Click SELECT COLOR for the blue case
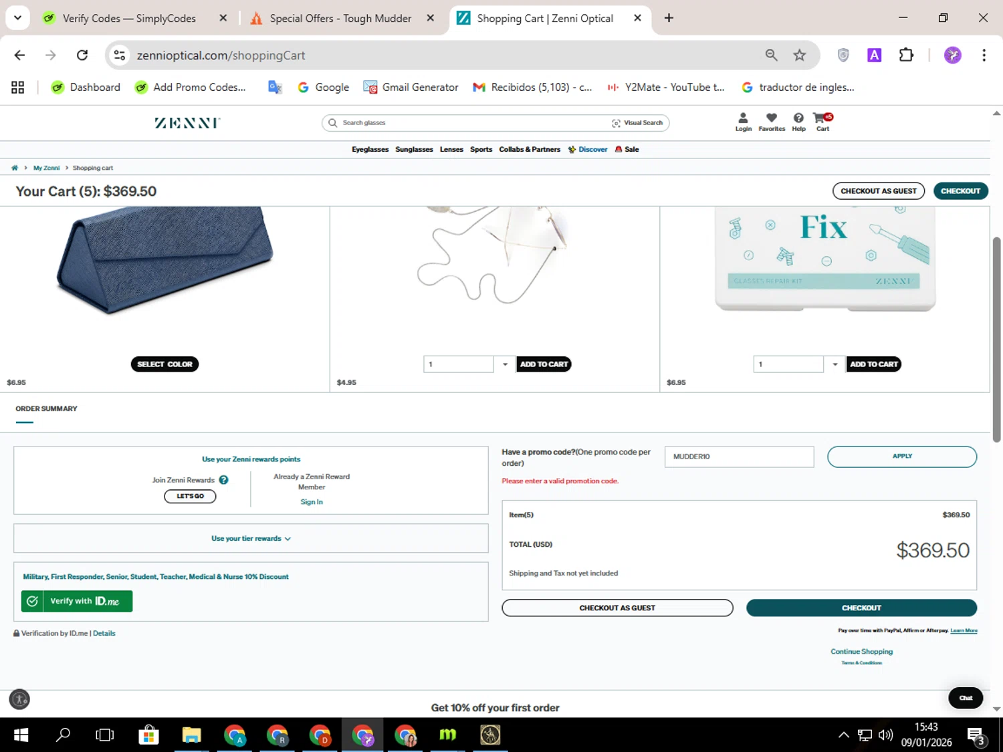This screenshot has width=1003, height=752. pyautogui.click(x=164, y=364)
